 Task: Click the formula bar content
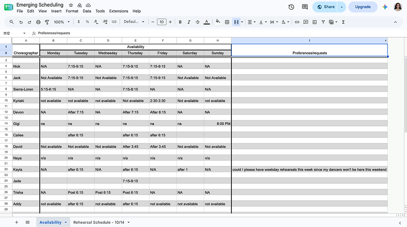(54, 33)
